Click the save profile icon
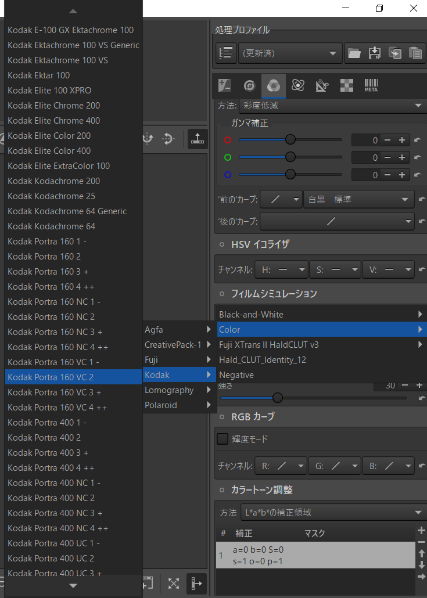 tap(375, 53)
